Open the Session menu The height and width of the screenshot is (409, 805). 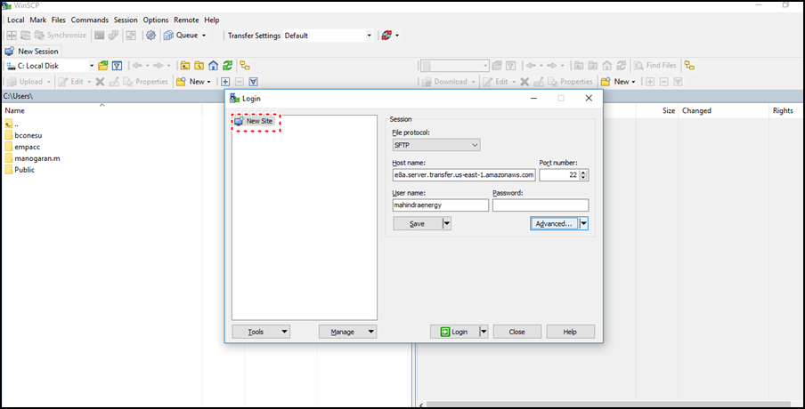click(126, 20)
